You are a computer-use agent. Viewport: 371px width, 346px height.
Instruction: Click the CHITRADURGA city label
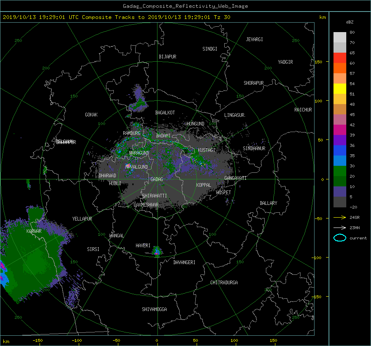224,283
